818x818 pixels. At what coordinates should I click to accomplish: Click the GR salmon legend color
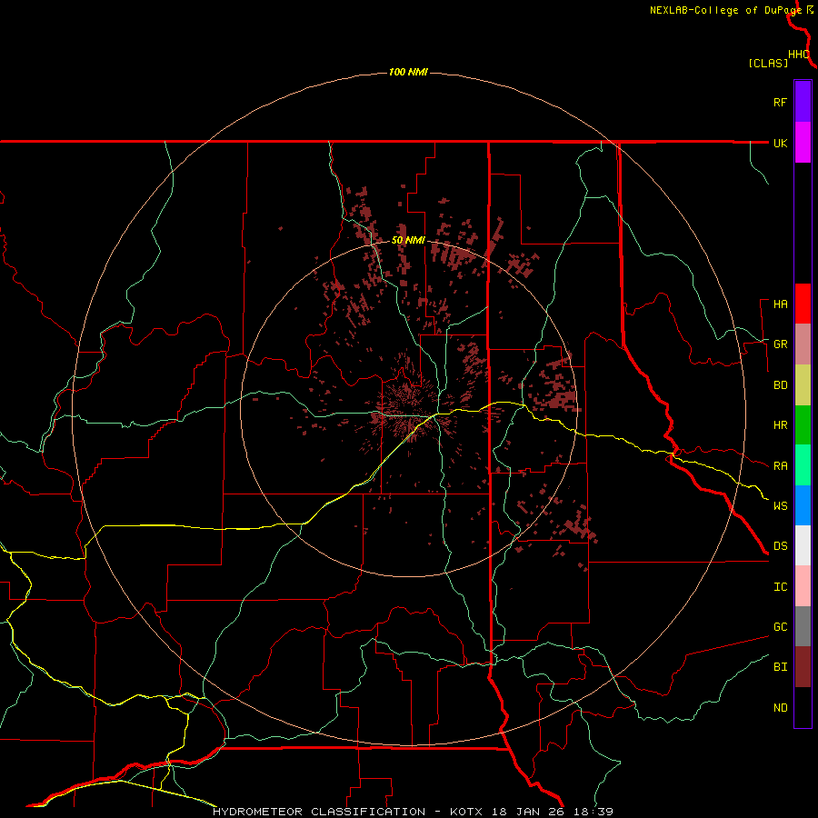(803, 344)
